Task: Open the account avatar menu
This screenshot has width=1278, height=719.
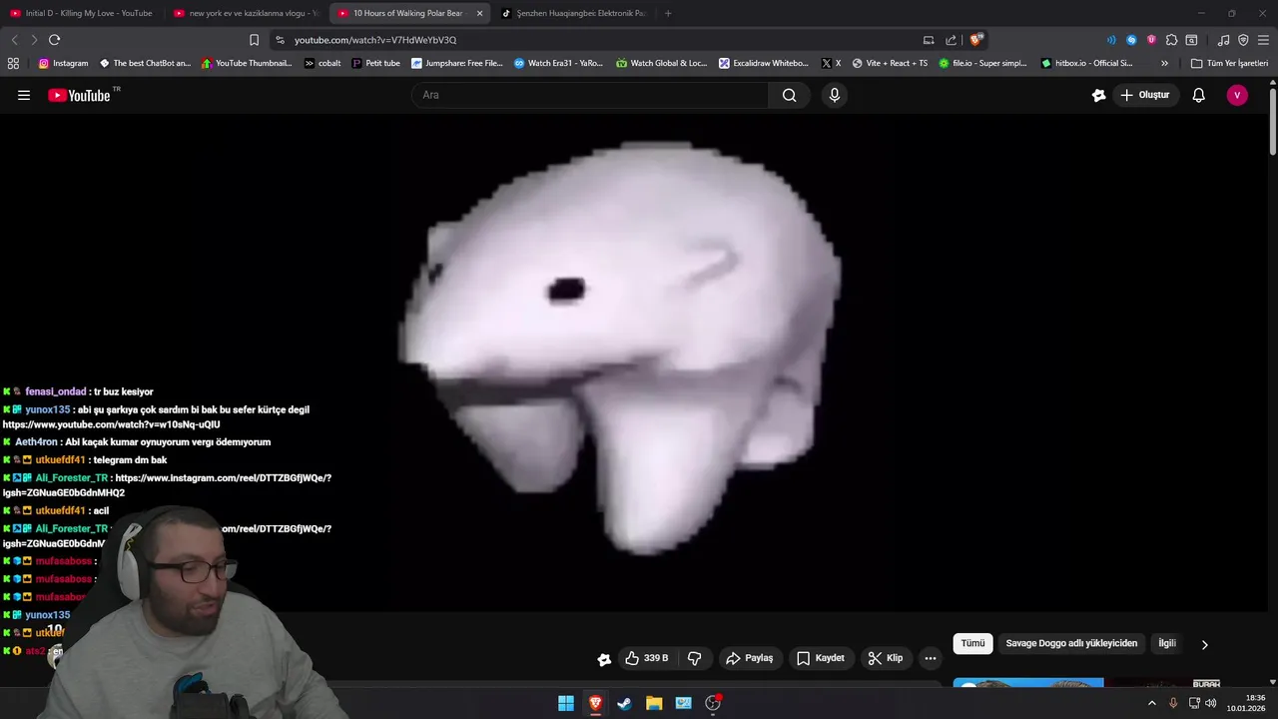Action: point(1237,95)
